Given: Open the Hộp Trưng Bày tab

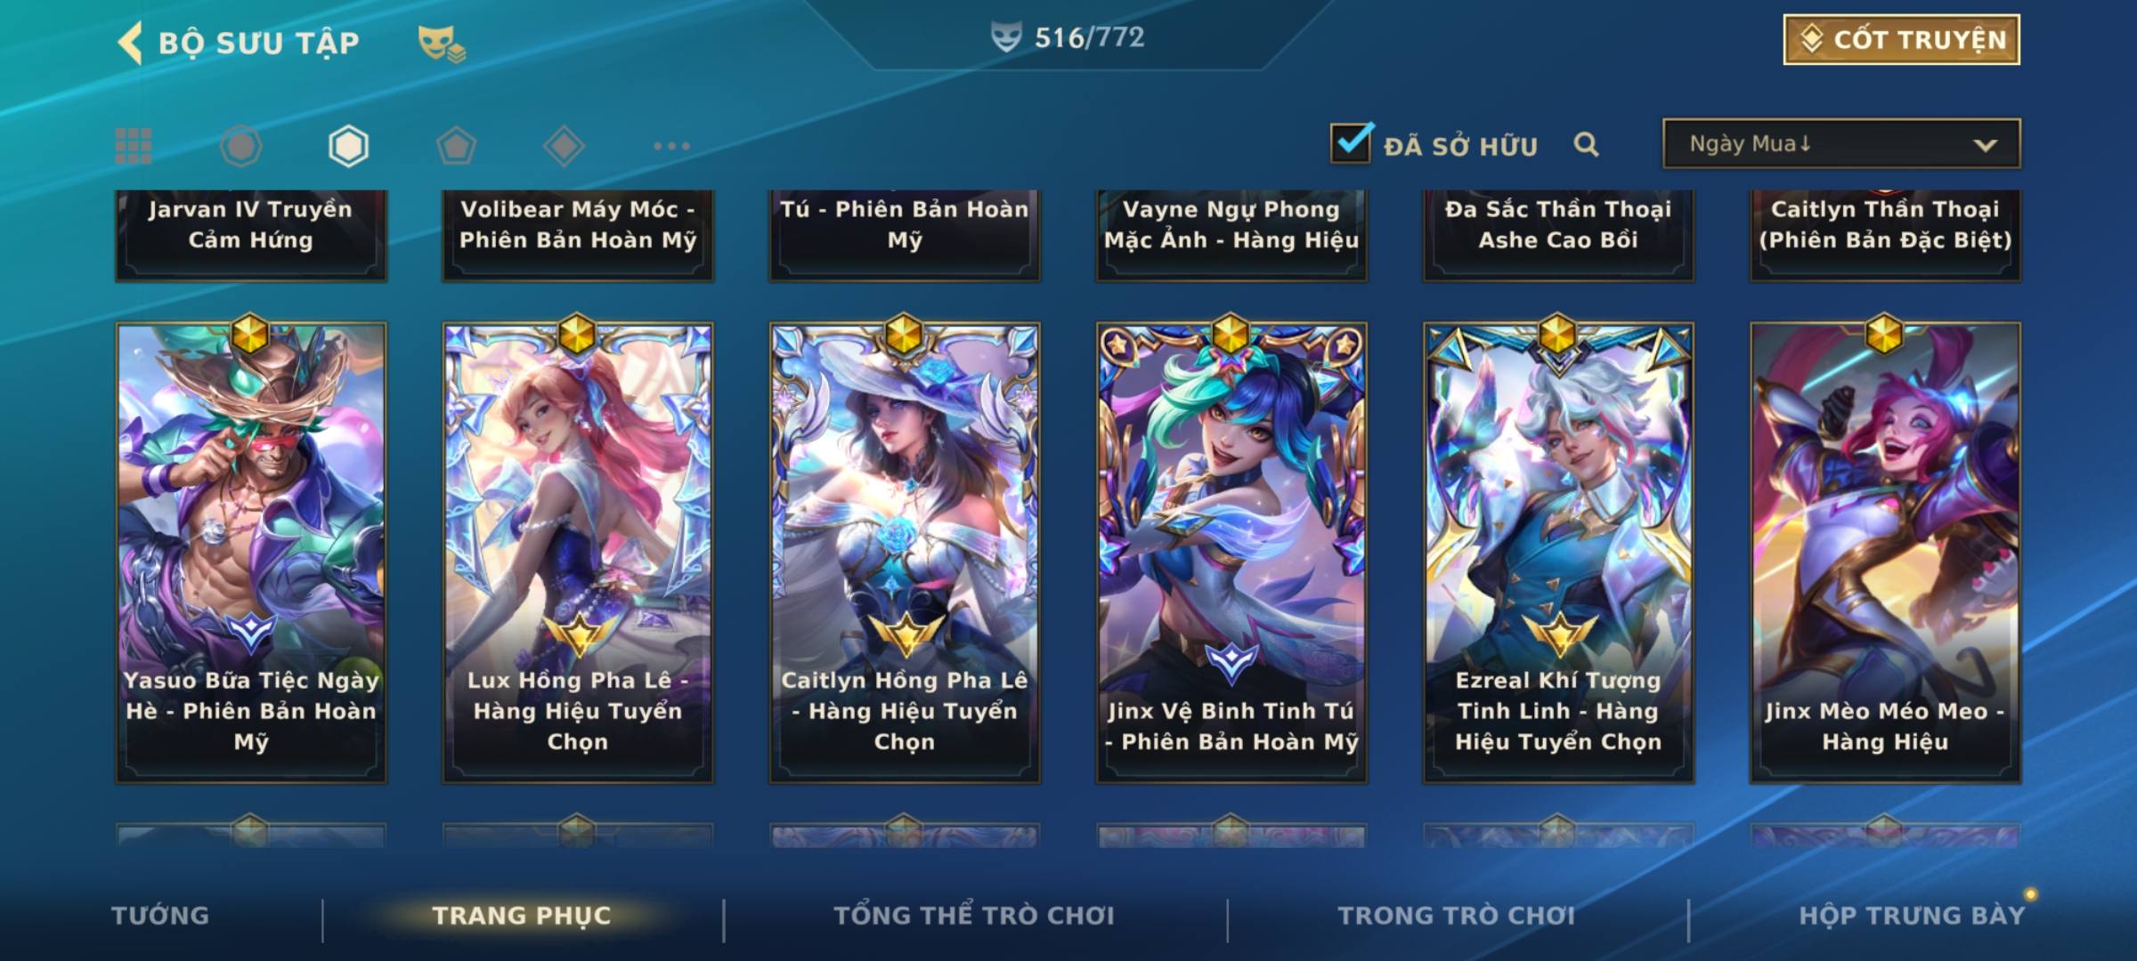Looking at the screenshot, I should pos(1912,915).
